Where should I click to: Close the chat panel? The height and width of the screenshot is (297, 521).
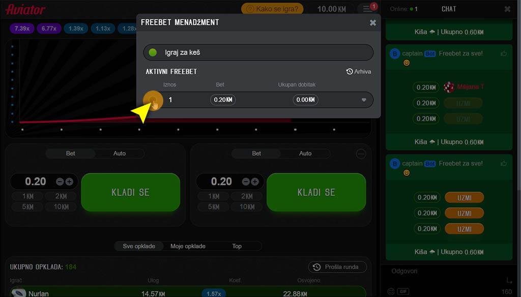[507, 9]
